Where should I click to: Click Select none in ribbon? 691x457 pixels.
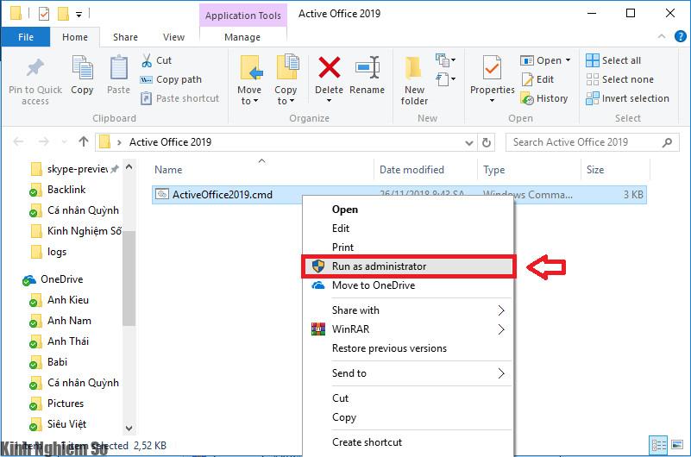(619, 79)
